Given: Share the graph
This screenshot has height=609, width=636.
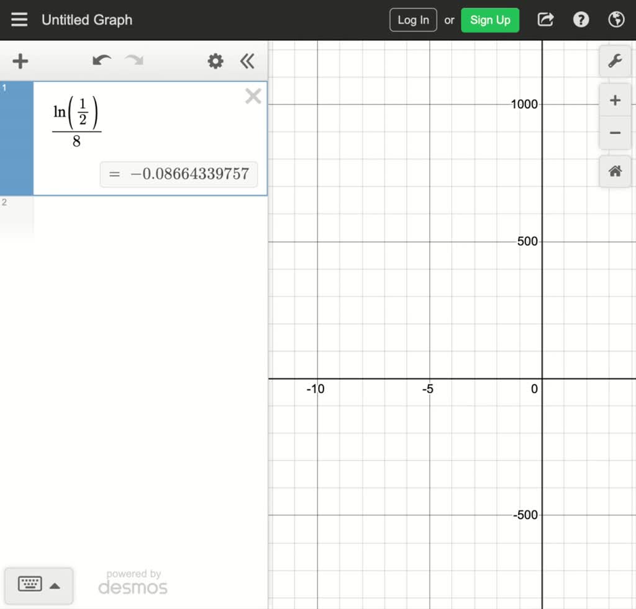Looking at the screenshot, I should pyautogui.click(x=545, y=20).
